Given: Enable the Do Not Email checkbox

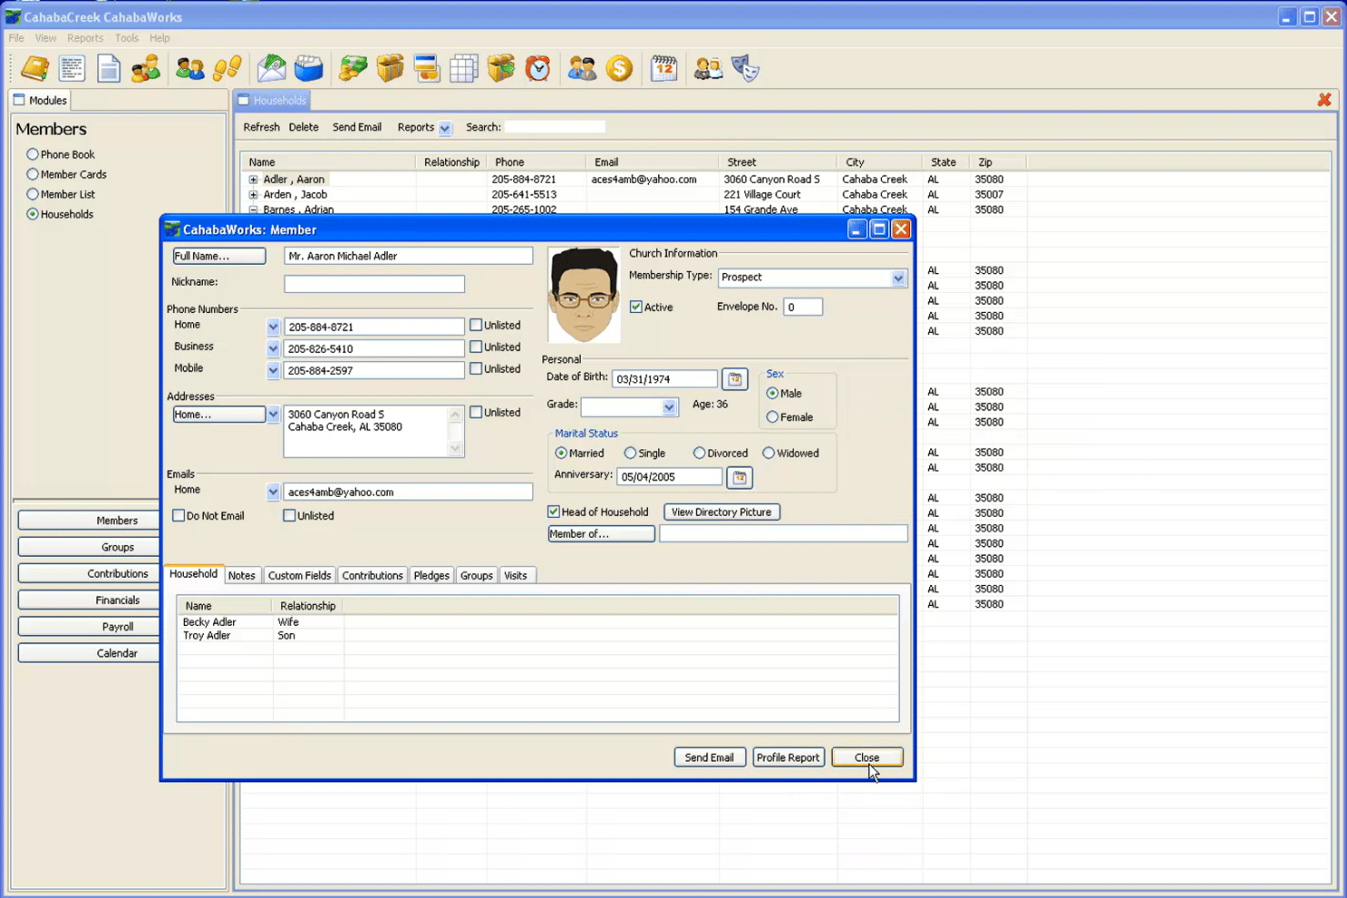Looking at the screenshot, I should pos(178,516).
